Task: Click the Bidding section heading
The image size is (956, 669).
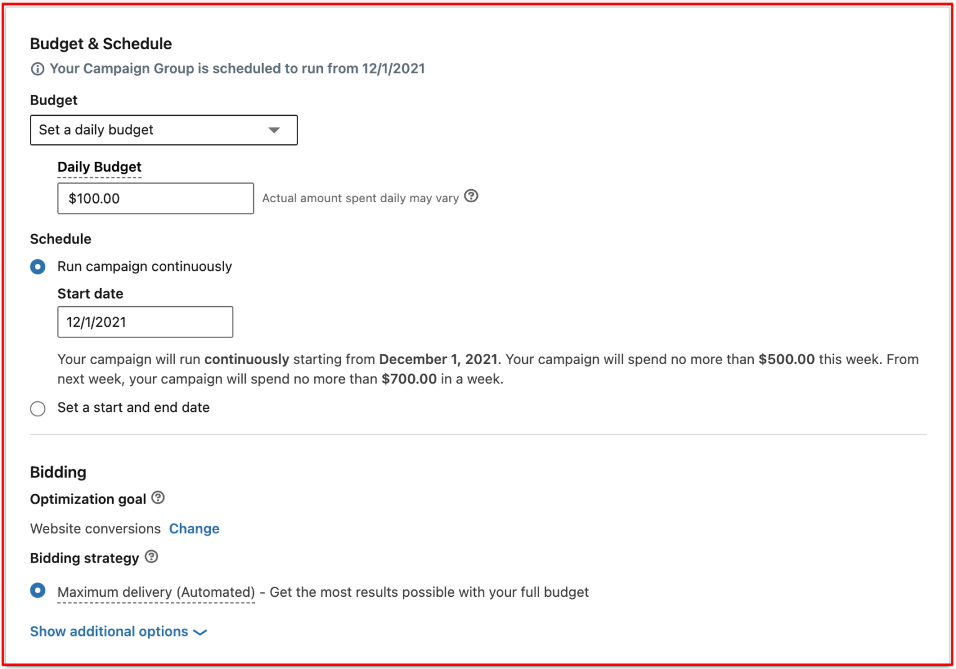Action: tap(58, 472)
